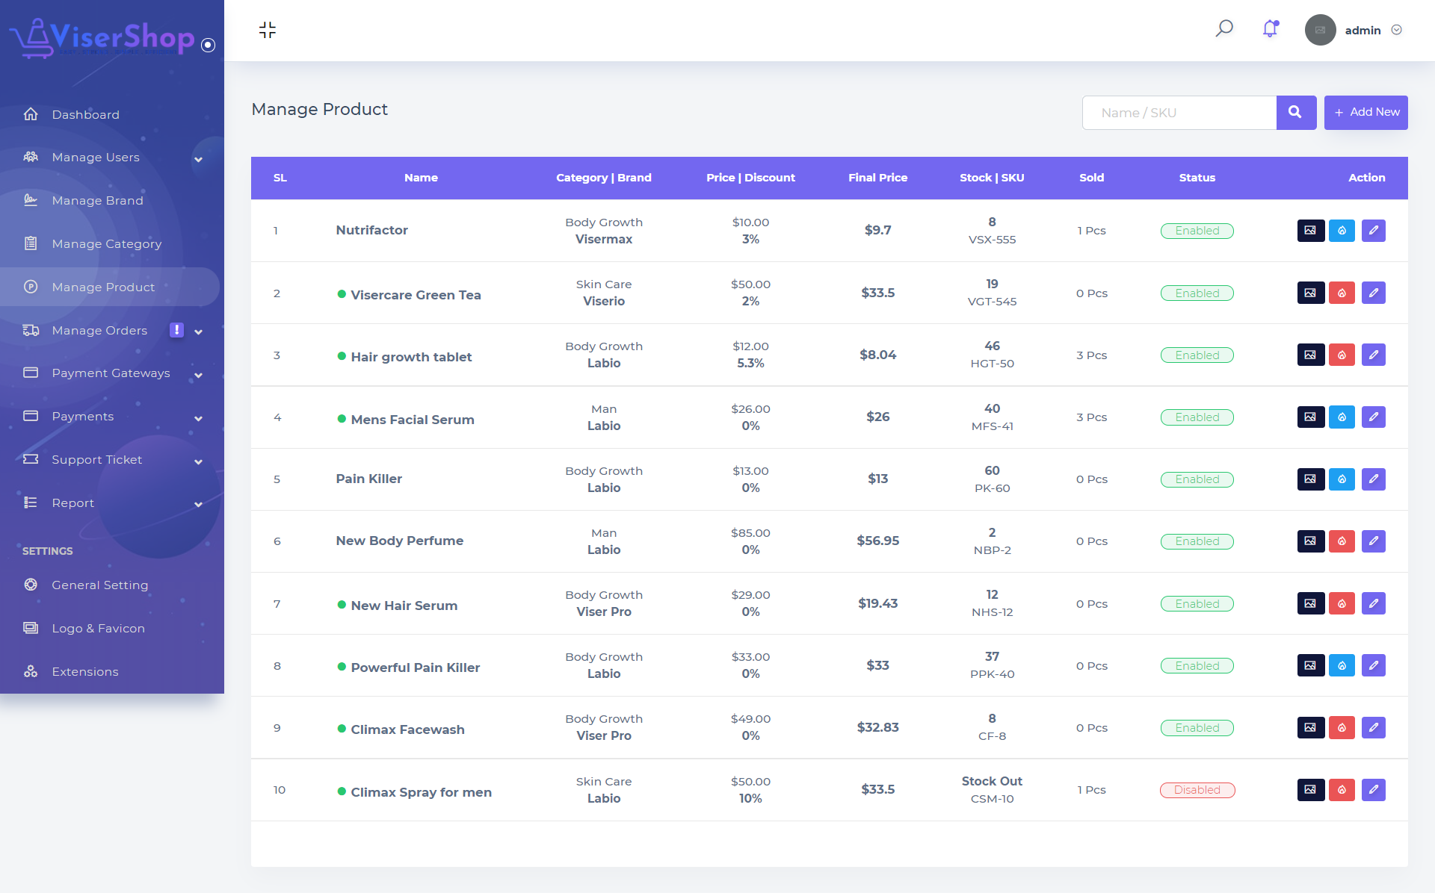This screenshot has width=1435, height=893.
Task: Open image gallery for Nutrifactor product
Action: 1310,231
